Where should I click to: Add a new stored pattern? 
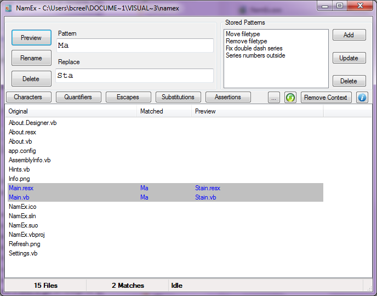click(349, 35)
